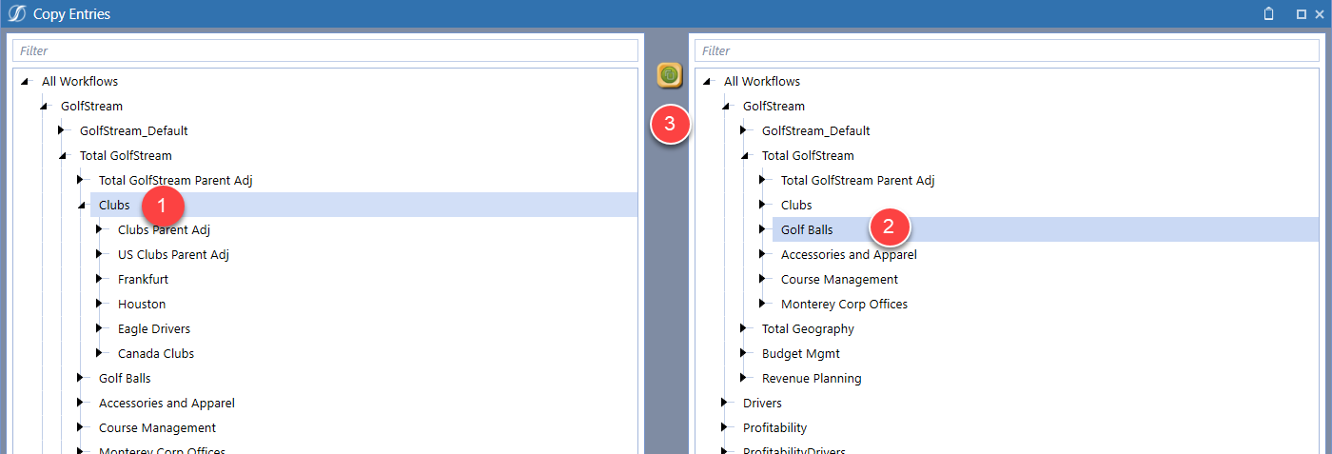Collapse GolfStream arrow in the left tree
The height and width of the screenshot is (454, 1332).
click(43, 107)
